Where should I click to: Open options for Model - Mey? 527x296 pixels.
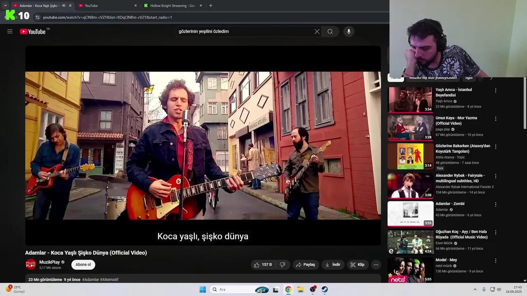pyautogui.click(x=496, y=261)
